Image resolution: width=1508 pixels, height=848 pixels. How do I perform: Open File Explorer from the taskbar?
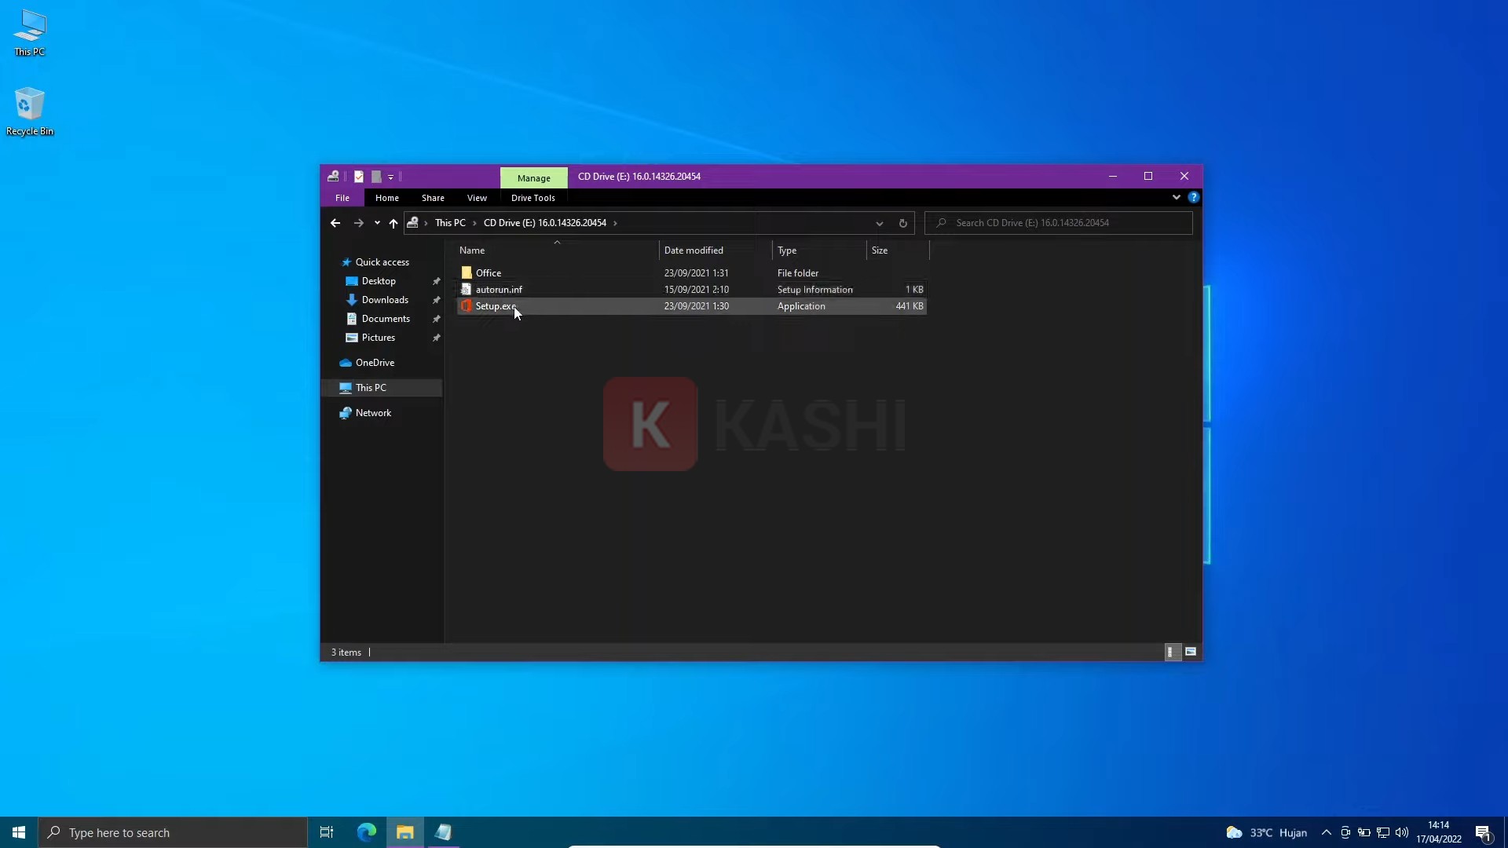[x=404, y=832]
